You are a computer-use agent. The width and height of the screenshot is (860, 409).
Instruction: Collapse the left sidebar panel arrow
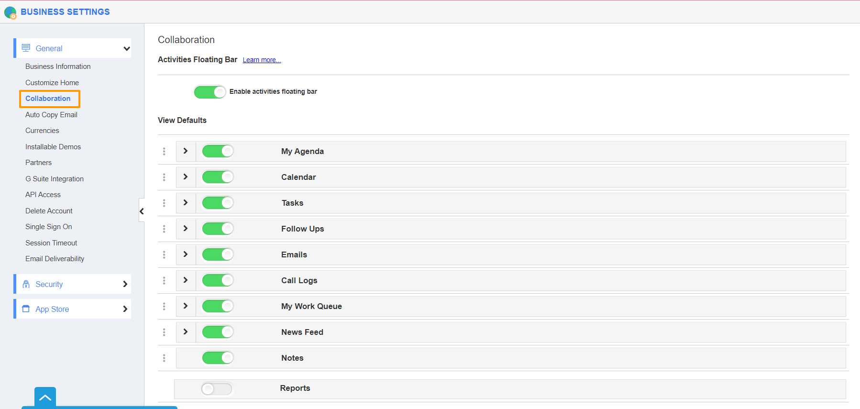[142, 211]
